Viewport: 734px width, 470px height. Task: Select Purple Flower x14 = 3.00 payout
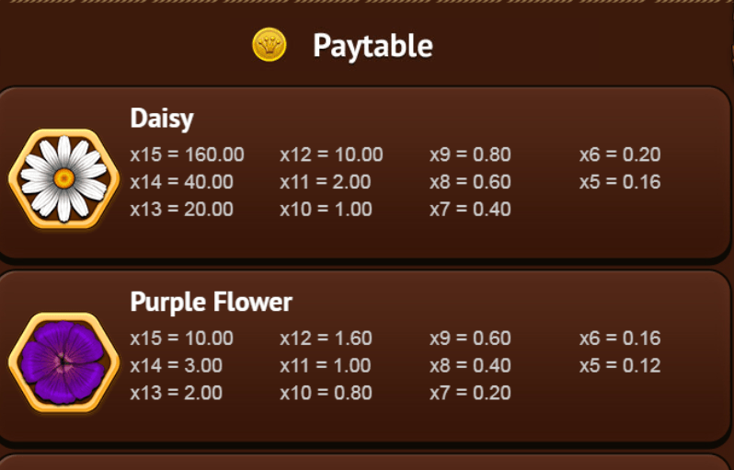[177, 365]
